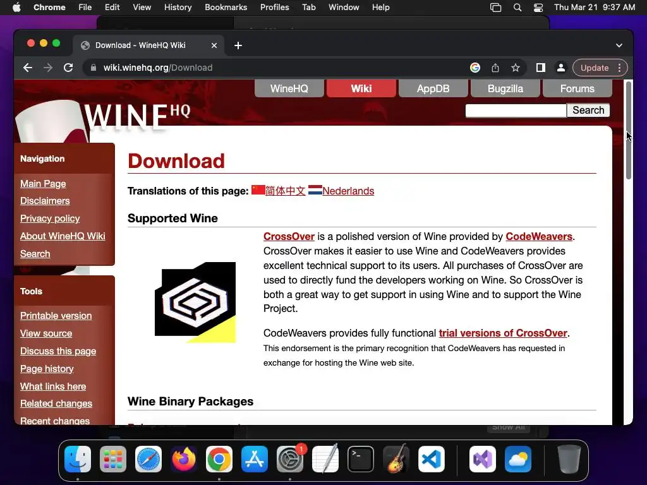Switch to the WineHQ site tab

tap(289, 88)
